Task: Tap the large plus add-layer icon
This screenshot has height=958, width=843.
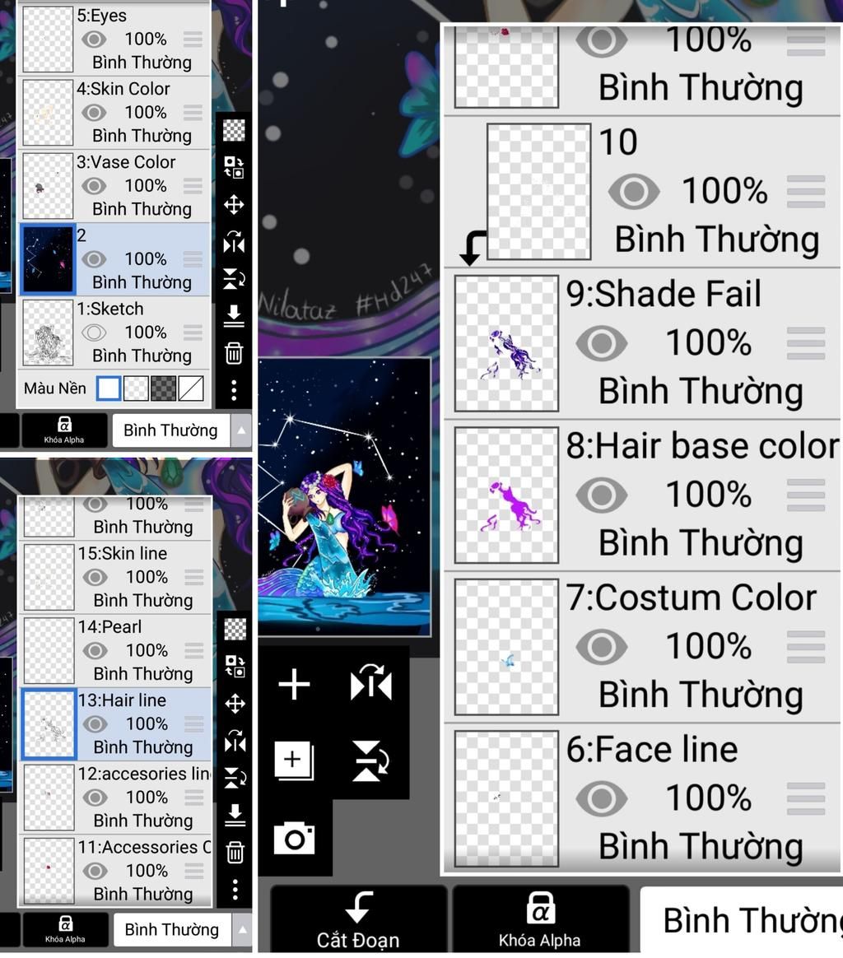Action: (294, 684)
